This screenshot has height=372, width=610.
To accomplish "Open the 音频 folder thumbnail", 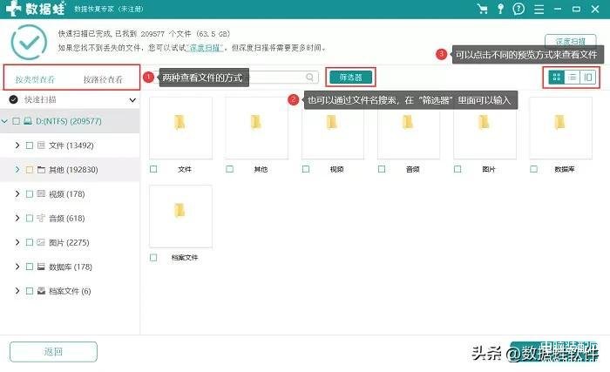I will (409, 128).
